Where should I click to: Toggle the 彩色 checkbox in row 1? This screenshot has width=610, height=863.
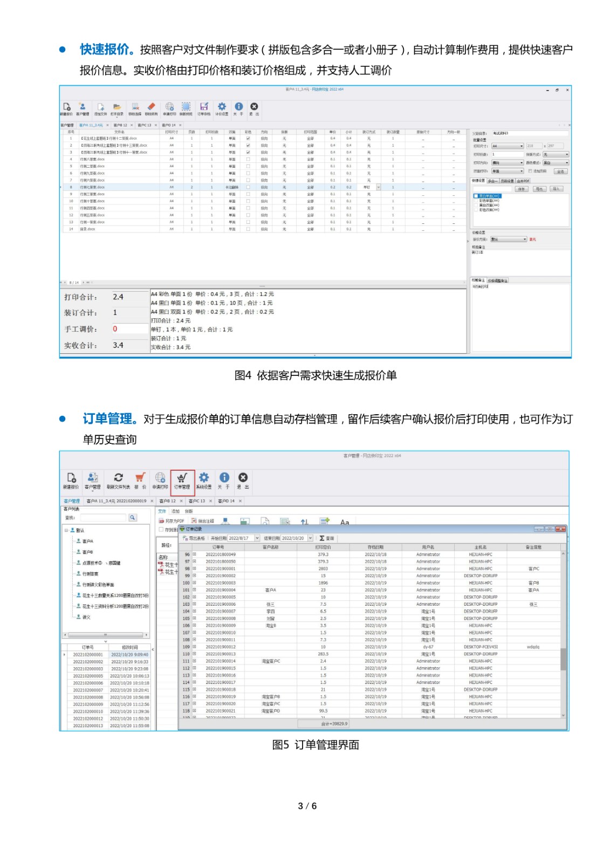pyautogui.click(x=248, y=139)
